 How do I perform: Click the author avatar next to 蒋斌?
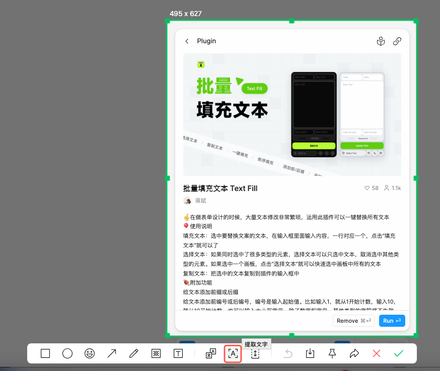[x=187, y=201]
